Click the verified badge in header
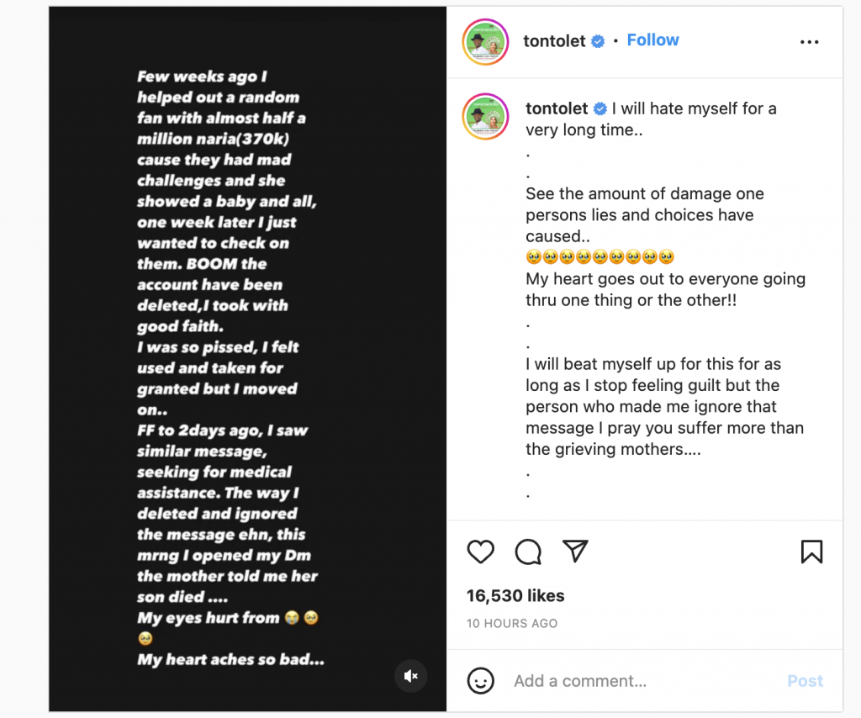 tap(598, 41)
